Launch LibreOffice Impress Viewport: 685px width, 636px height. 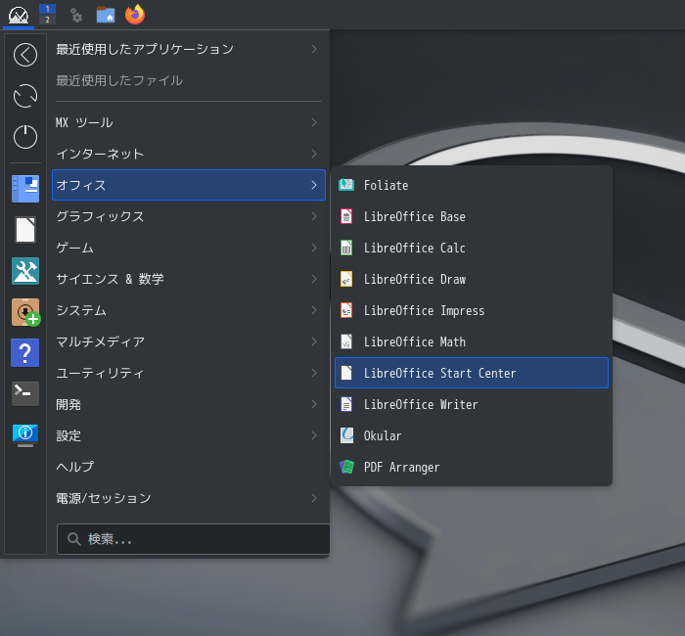click(472, 310)
